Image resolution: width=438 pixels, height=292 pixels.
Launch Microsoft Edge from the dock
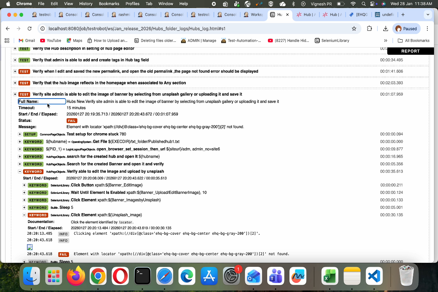[x=187, y=276]
